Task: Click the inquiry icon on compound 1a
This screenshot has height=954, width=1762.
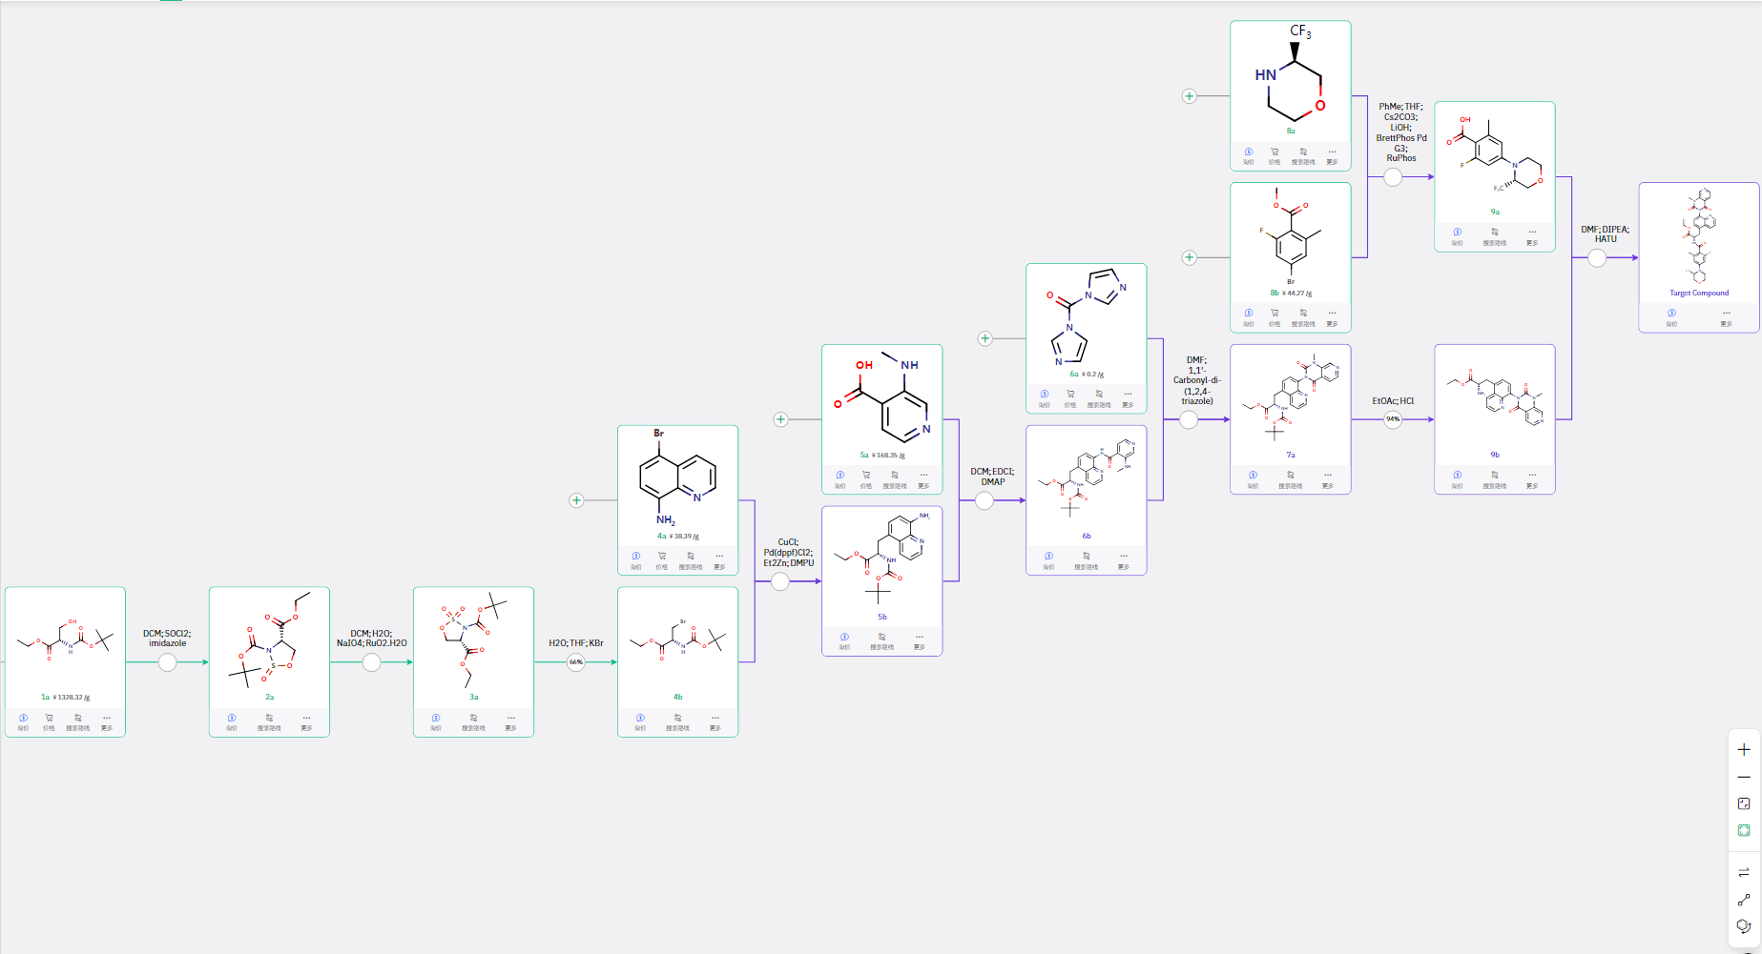Action: (23, 721)
